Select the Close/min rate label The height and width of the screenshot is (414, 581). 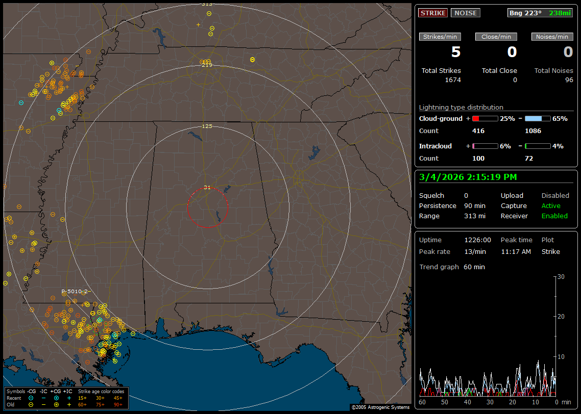(496, 37)
